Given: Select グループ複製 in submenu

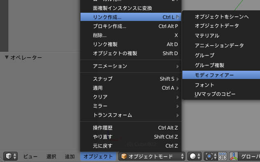Looking at the screenshot, I should pyautogui.click(x=221, y=65).
